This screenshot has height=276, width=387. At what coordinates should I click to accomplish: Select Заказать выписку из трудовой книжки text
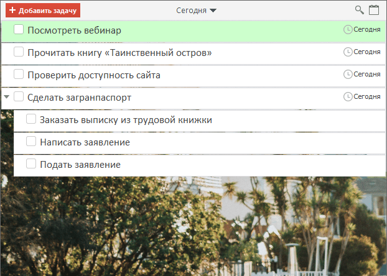tap(126, 120)
